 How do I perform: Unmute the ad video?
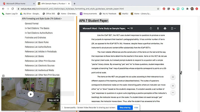[54, 108]
